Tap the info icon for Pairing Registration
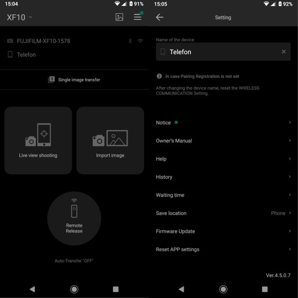 coord(159,76)
